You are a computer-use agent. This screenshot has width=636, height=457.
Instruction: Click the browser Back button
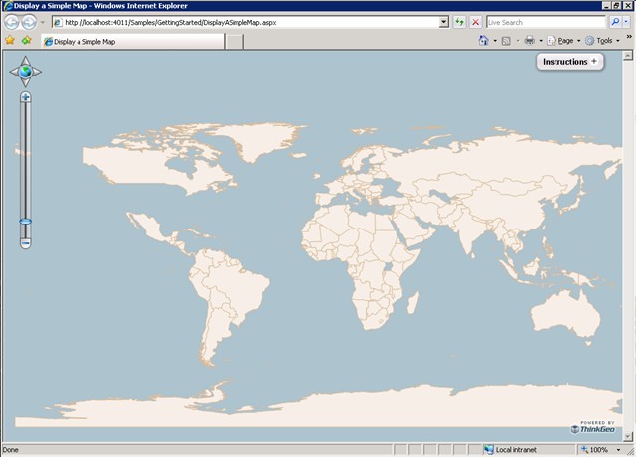click(x=12, y=22)
